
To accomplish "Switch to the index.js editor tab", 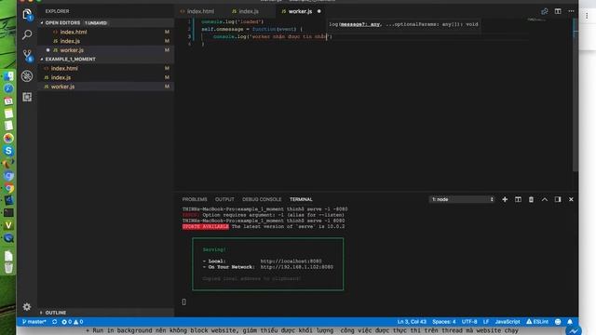I will coord(246,11).
